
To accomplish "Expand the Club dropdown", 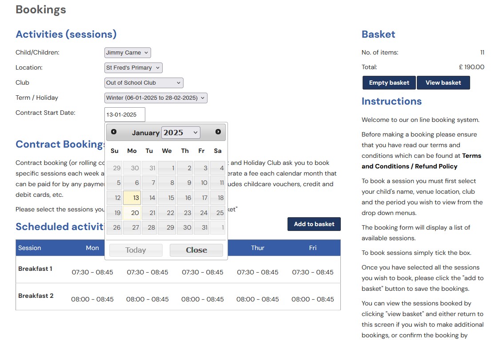I will (x=144, y=83).
